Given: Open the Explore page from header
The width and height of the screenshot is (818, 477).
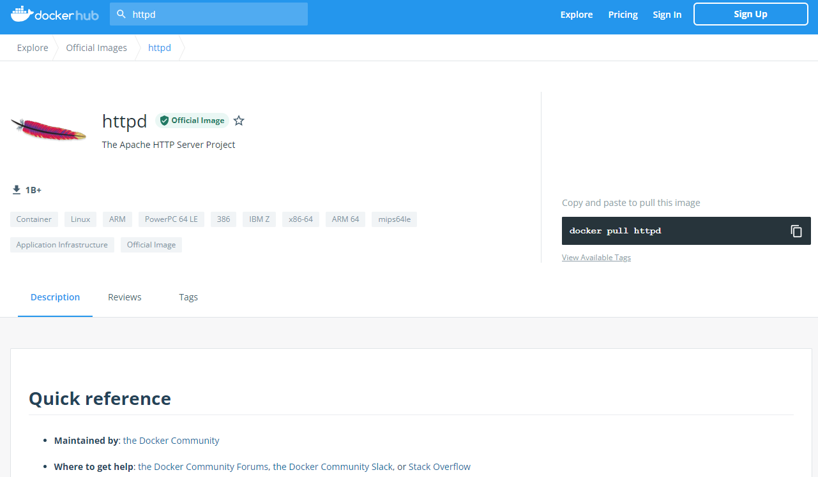Looking at the screenshot, I should point(577,15).
